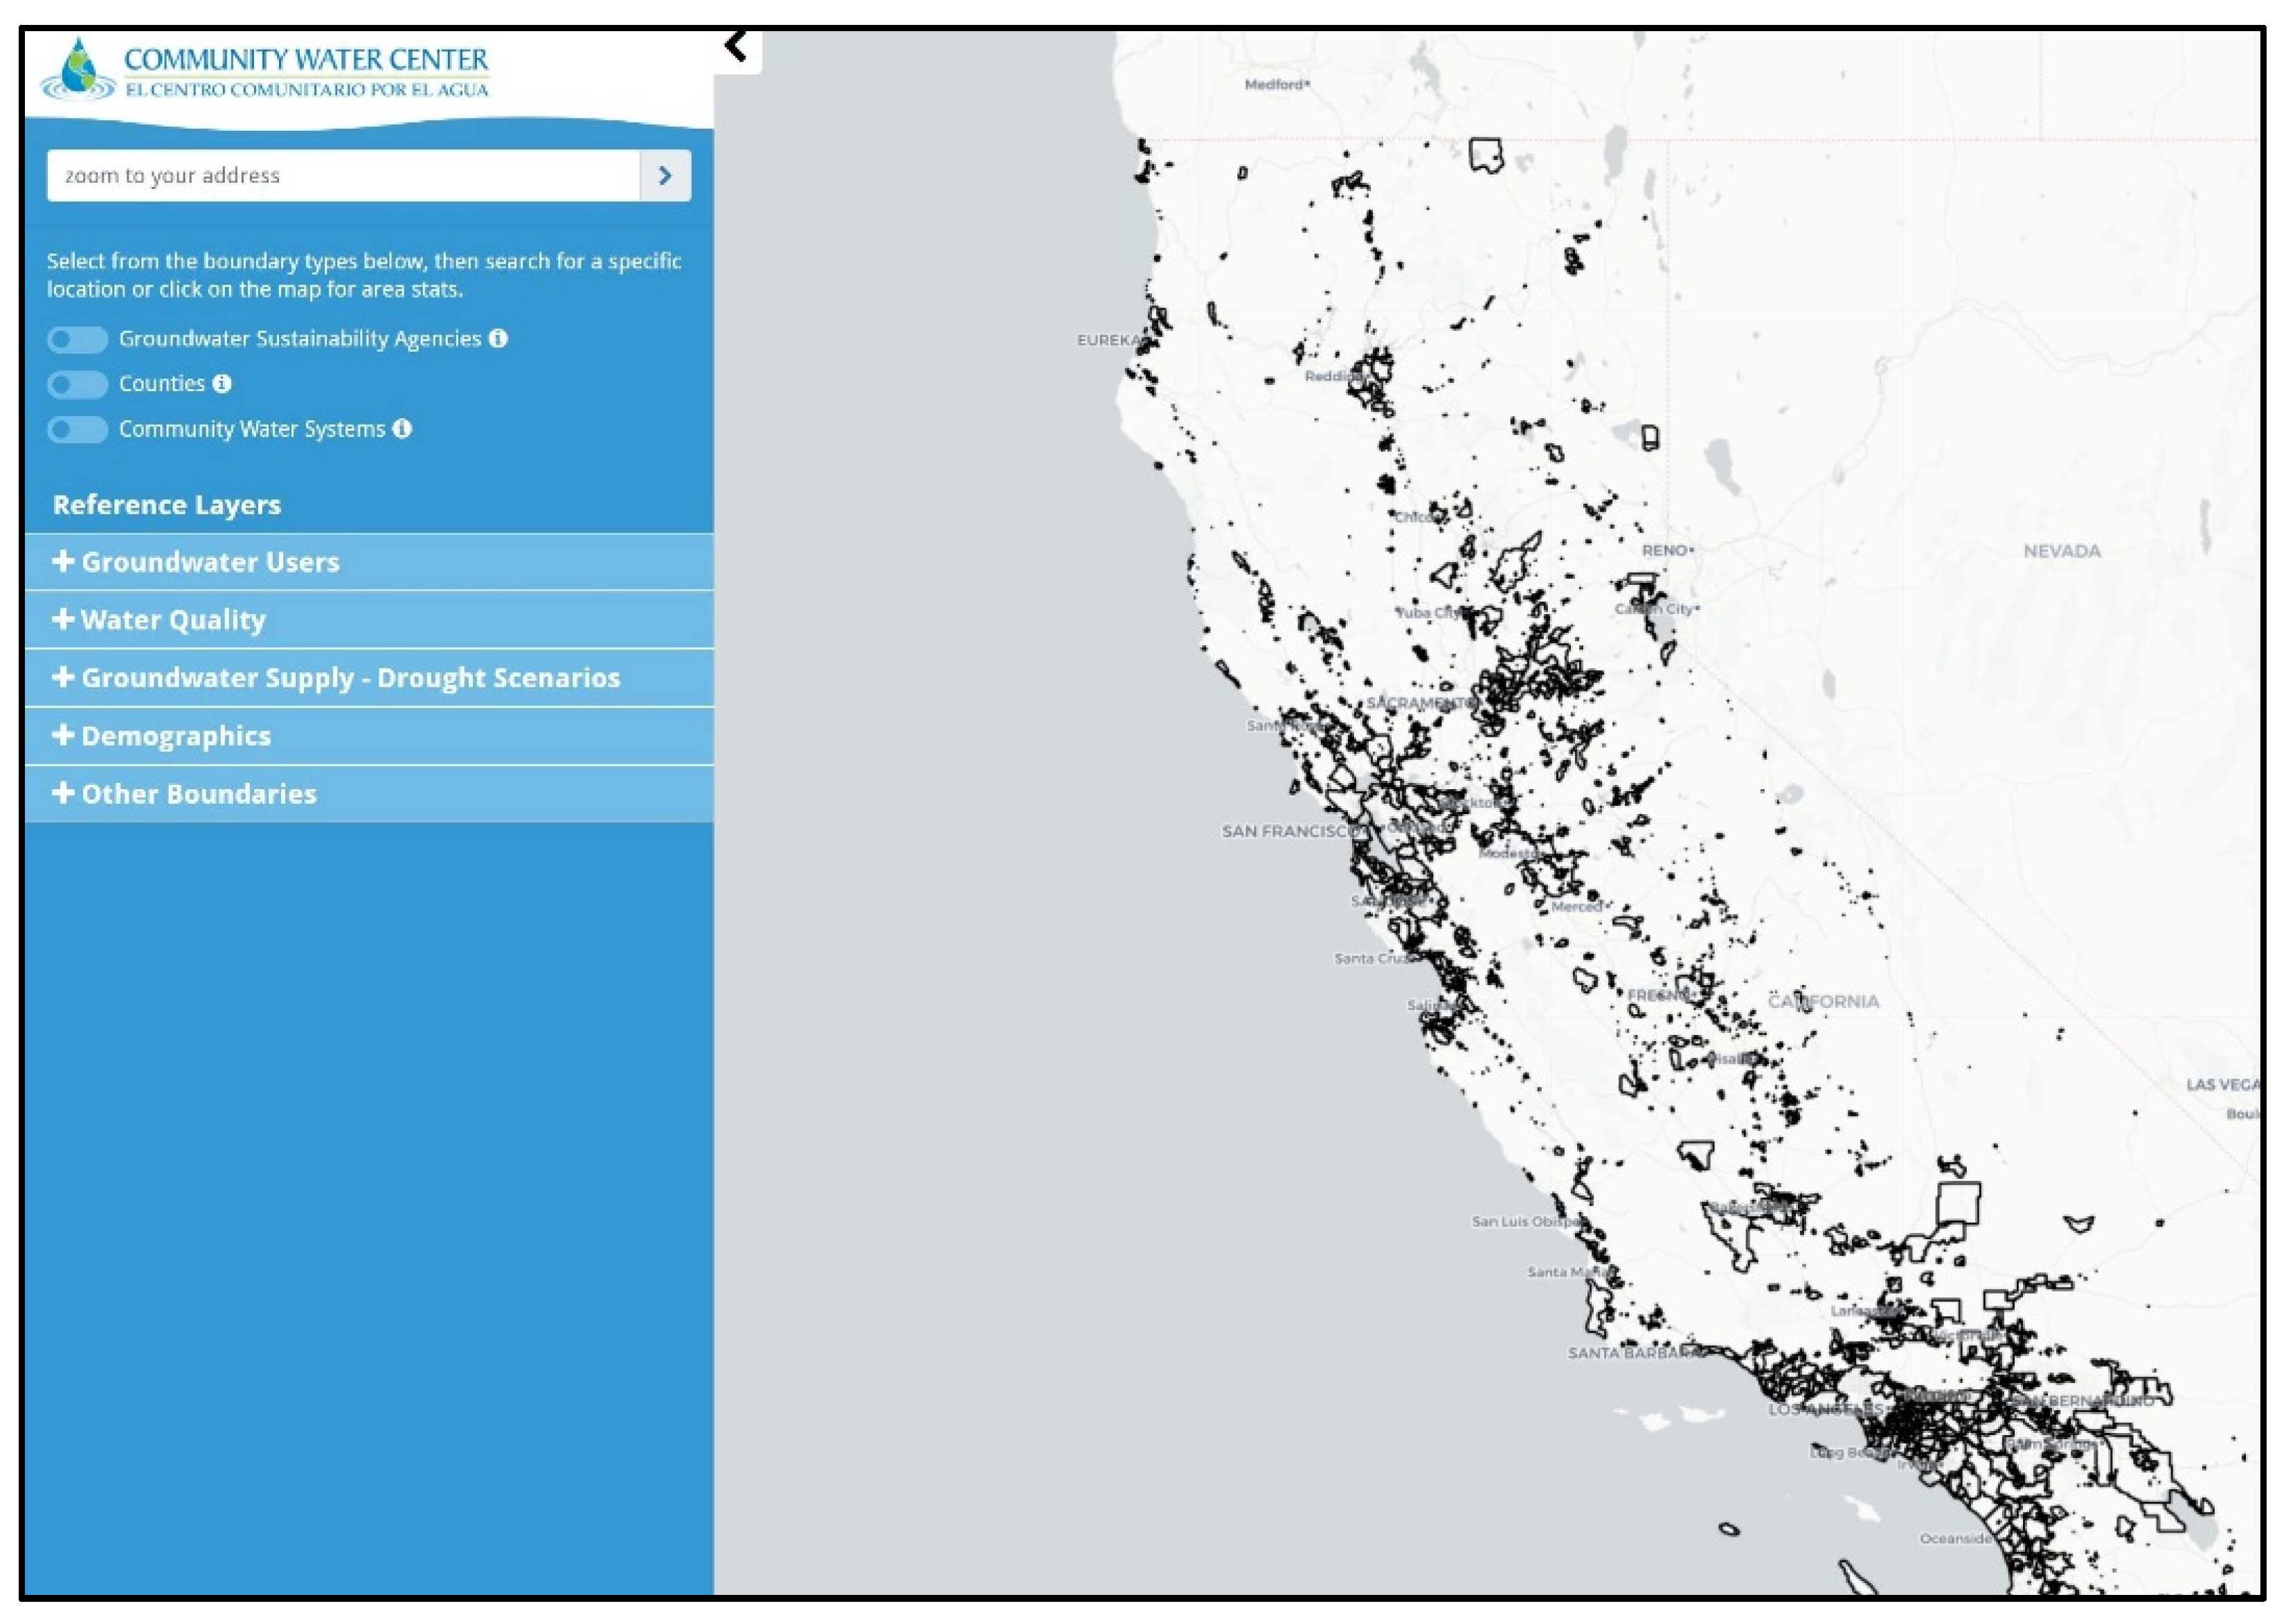This screenshot has width=2286, height=1624.
Task: Expand the Other Boundaries section
Action: point(198,794)
